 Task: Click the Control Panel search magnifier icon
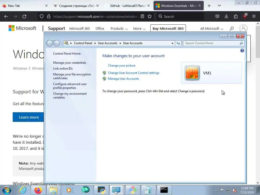point(241,43)
